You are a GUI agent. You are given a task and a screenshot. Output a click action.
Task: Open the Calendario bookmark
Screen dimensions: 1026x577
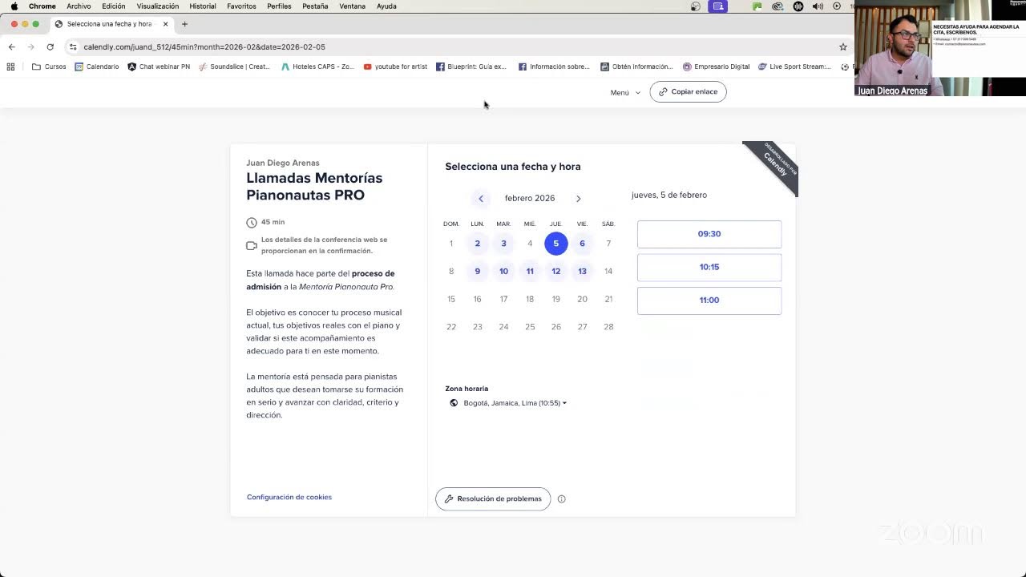pyautogui.click(x=97, y=67)
